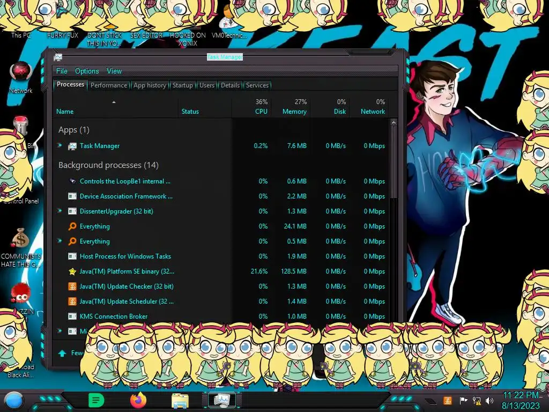Click the DissenterUpgrader process icon
549x412 pixels.
tap(72, 211)
